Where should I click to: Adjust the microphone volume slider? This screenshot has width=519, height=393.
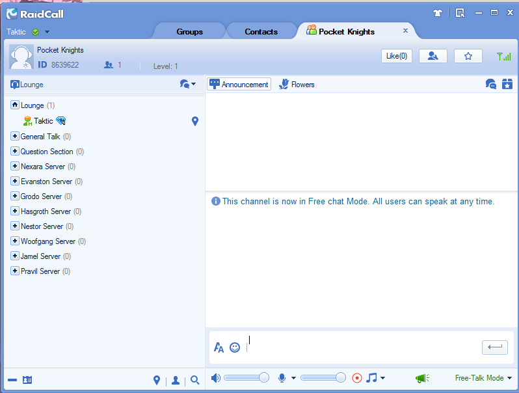point(323,378)
